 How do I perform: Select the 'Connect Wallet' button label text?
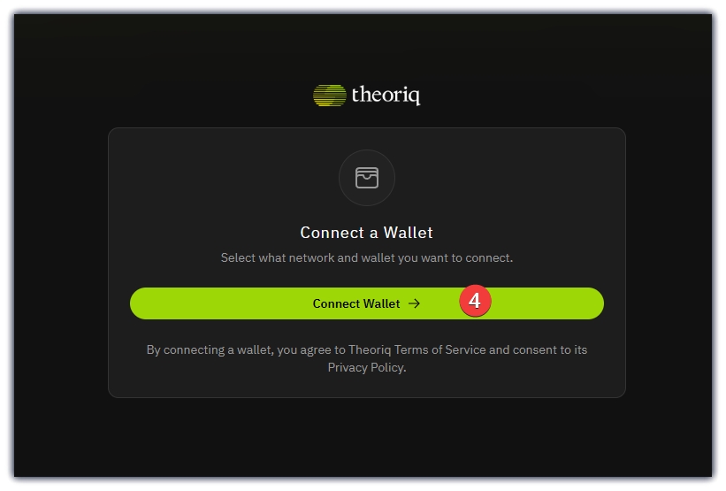pos(356,303)
